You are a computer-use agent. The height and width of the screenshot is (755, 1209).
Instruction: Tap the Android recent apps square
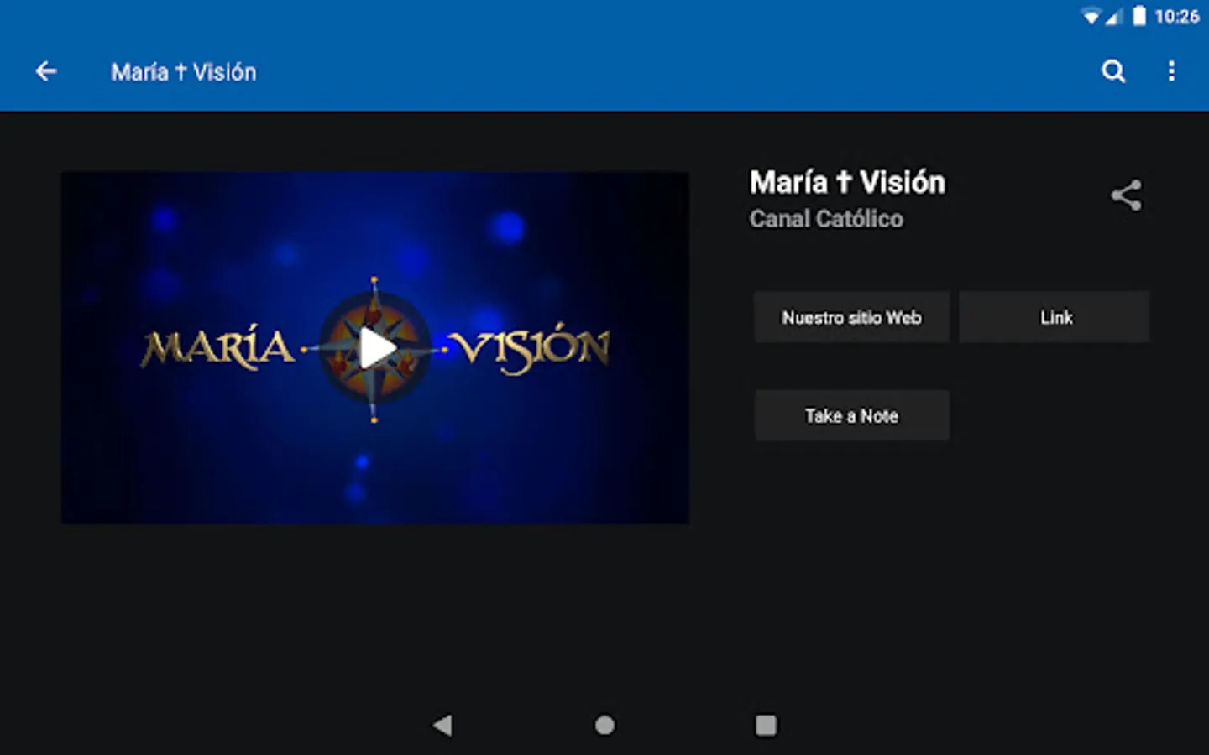pyautogui.click(x=766, y=725)
